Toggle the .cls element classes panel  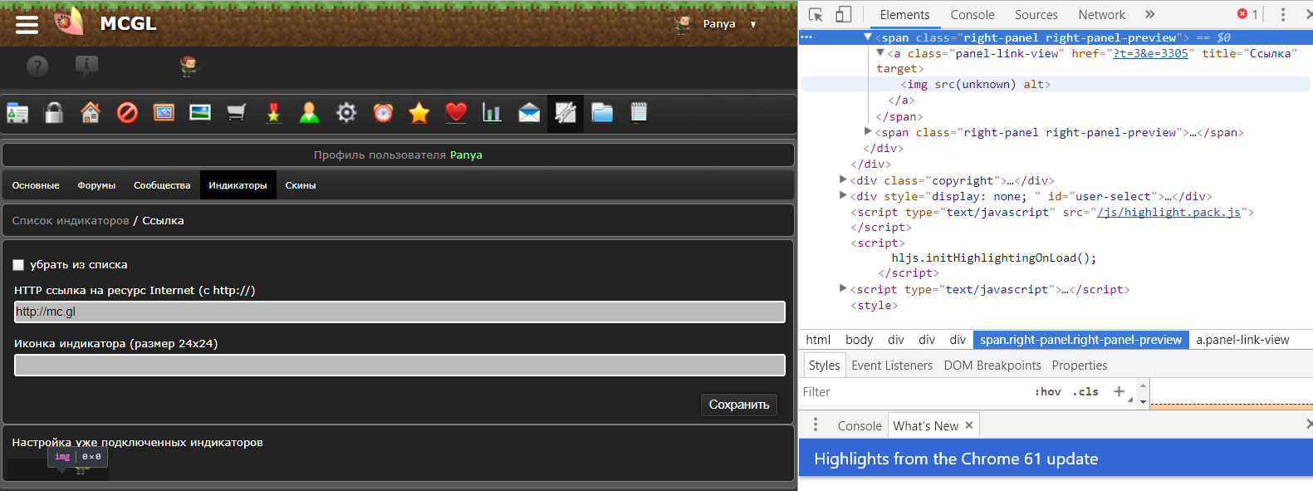1085,392
